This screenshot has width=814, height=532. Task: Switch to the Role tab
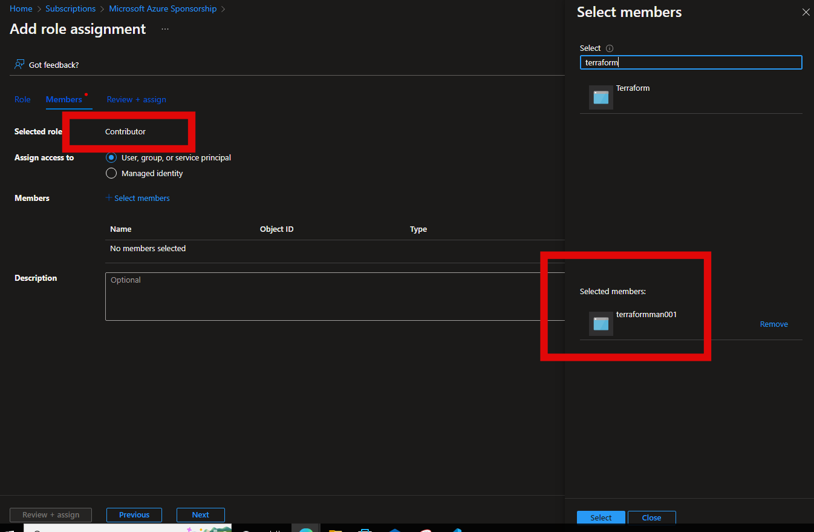[22, 99]
